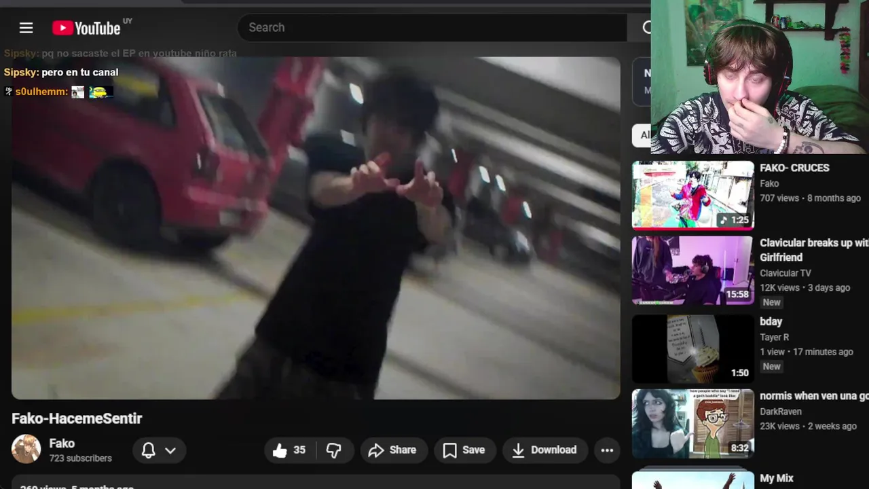The image size is (869, 489).
Task: Save the video to a playlist
Action: point(464,450)
